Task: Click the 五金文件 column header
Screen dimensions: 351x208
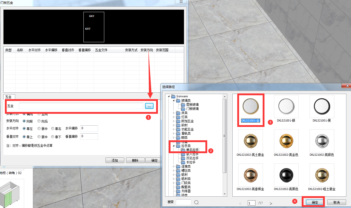Action: [x=109, y=50]
